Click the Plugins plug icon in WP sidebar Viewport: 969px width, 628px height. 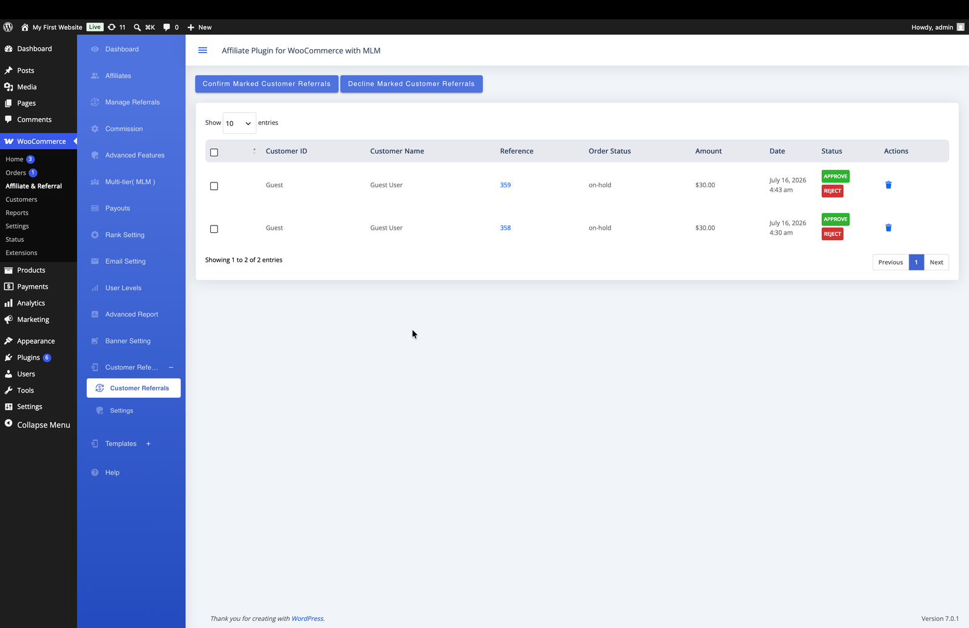point(8,358)
